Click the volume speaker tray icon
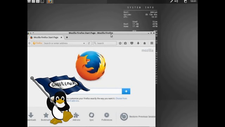The height and width of the screenshot is (127, 225). 176,1
